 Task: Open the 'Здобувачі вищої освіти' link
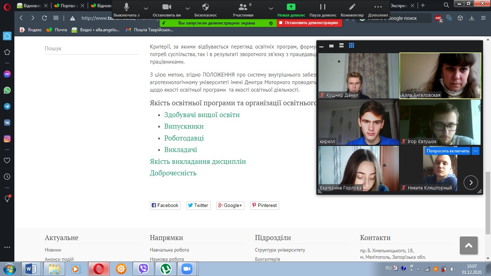point(202,115)
